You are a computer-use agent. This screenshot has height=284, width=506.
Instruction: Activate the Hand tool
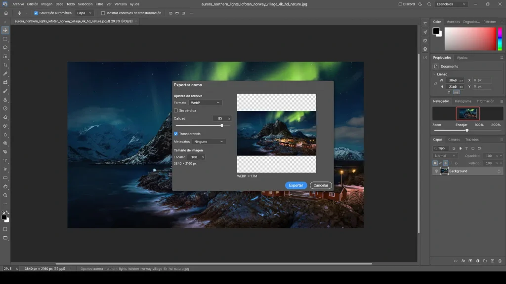[5, 186]
